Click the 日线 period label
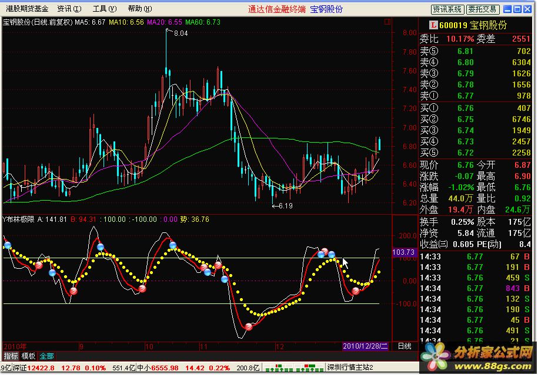Image resolution: width=538 pixels, height=375 pixels. click(405, 346)
